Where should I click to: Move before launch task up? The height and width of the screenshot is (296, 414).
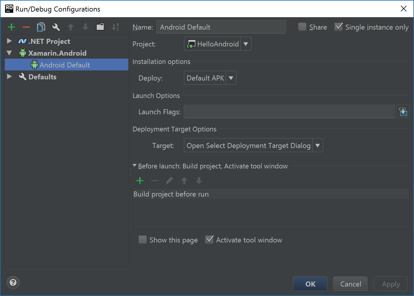[184, 181]
